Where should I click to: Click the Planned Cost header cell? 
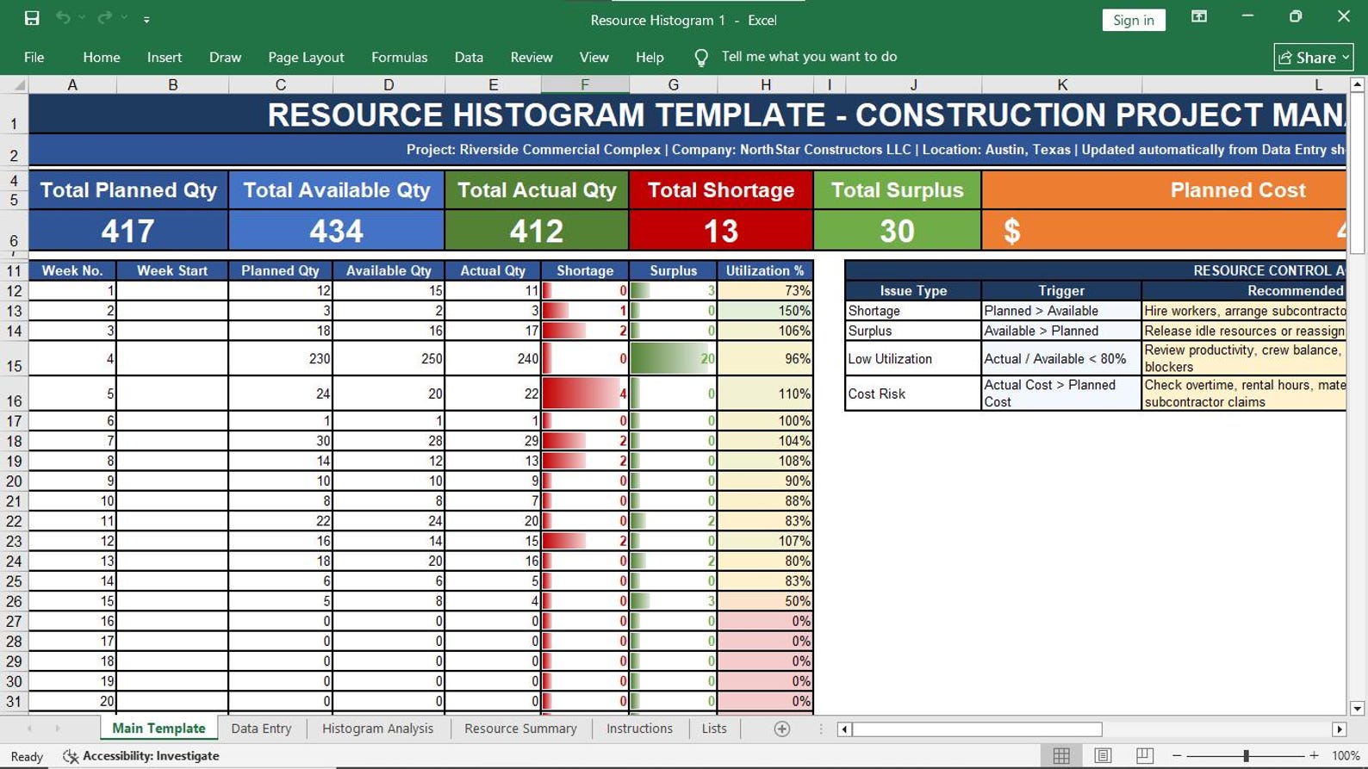(1164, 190)
